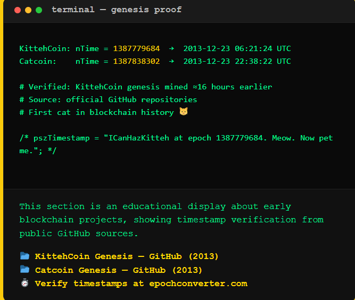Click the 'terminal — genesis proof' title
Viewport: 355px width, 300px height.
click(x=117, y=10)
